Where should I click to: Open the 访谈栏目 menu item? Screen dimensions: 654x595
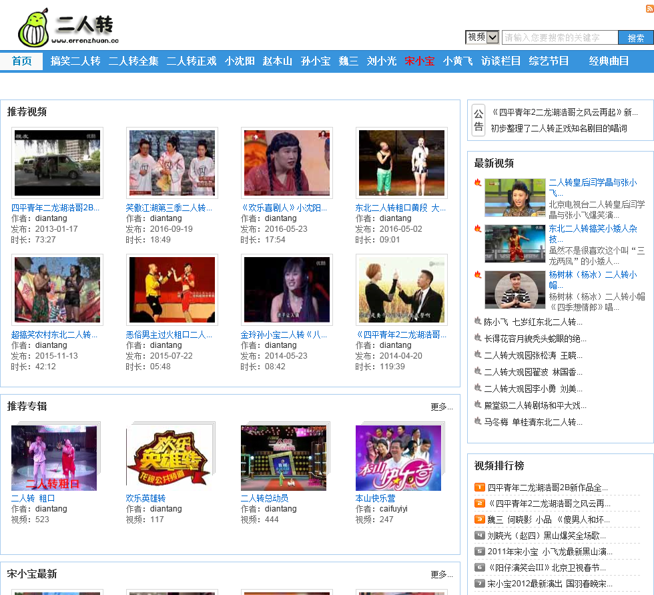[x=501, y=61]
